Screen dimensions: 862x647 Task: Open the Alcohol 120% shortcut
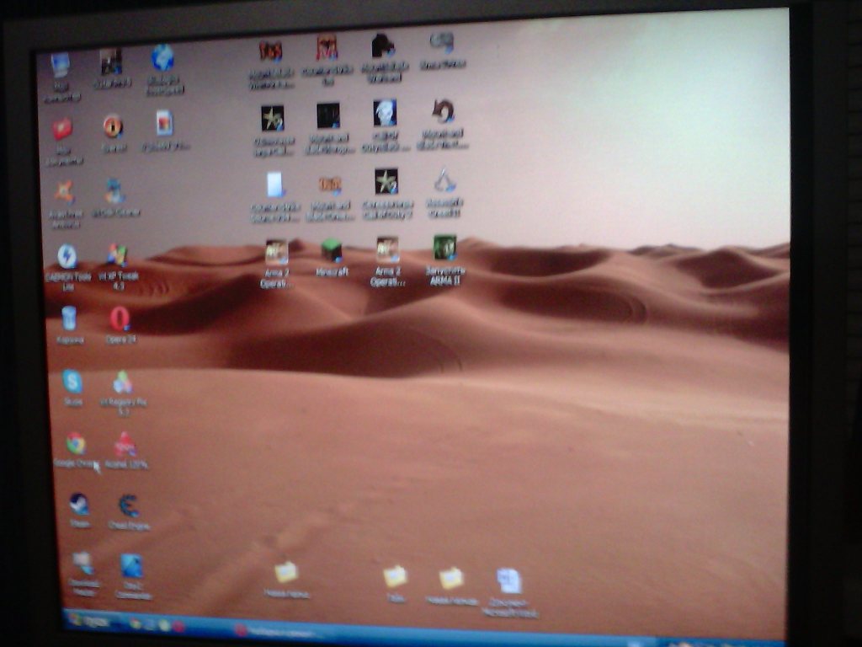[x=125, y=445]
